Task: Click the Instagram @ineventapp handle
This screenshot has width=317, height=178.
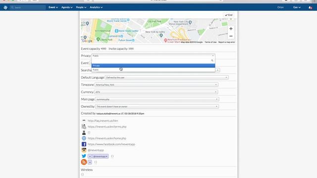Action: (x=96, y=150)
